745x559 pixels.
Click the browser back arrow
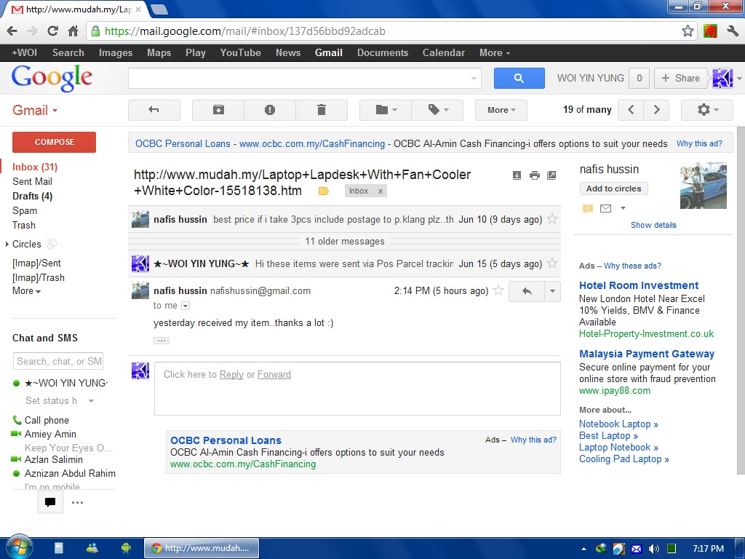(12, 31)
